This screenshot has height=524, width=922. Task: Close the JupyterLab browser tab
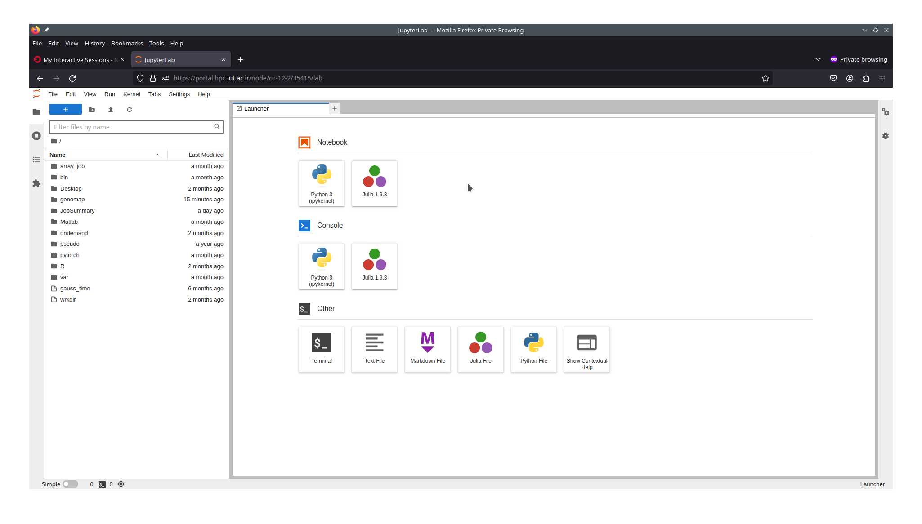[x=224, y=59]
